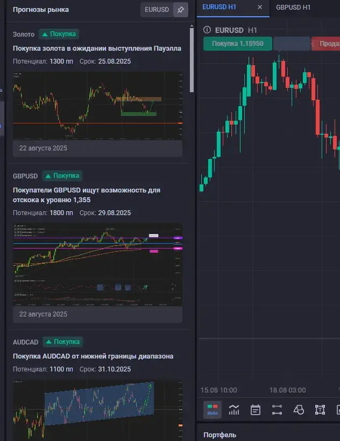The height and width of the screenshot is (441, 340).
Task: Select the geometric shapes tool icon
Action: point(299,410)
